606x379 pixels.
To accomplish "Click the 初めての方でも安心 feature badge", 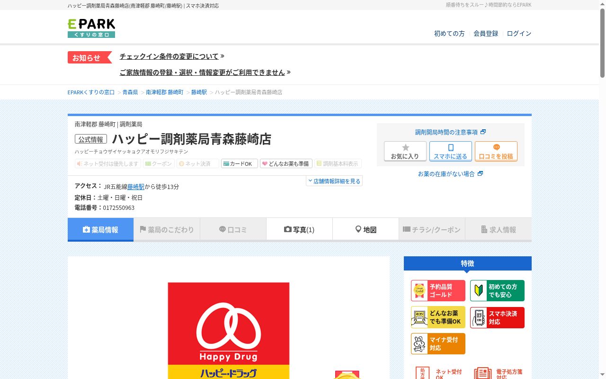I will click(x=497, y=290).
